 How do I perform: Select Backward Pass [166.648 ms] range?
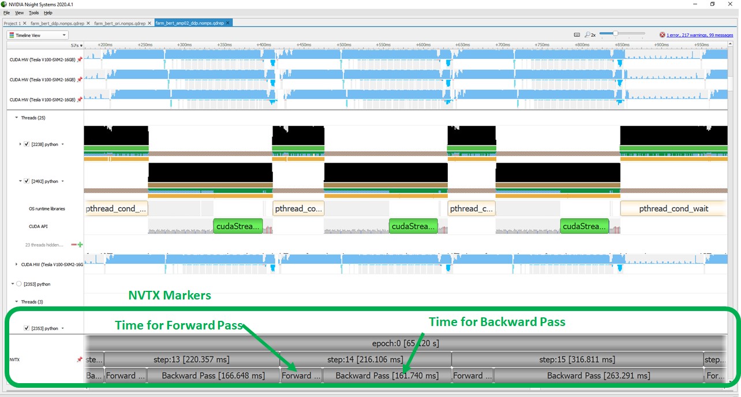pyautogui.click(x=213, y=376)
